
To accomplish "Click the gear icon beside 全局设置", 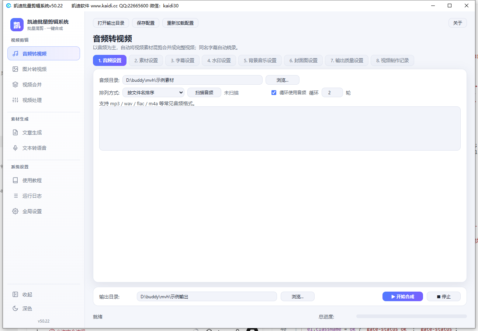I will 15,211.
